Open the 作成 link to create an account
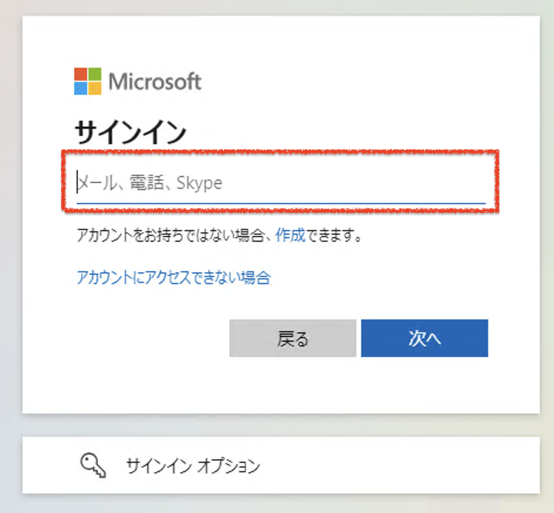 coord(290,236)
